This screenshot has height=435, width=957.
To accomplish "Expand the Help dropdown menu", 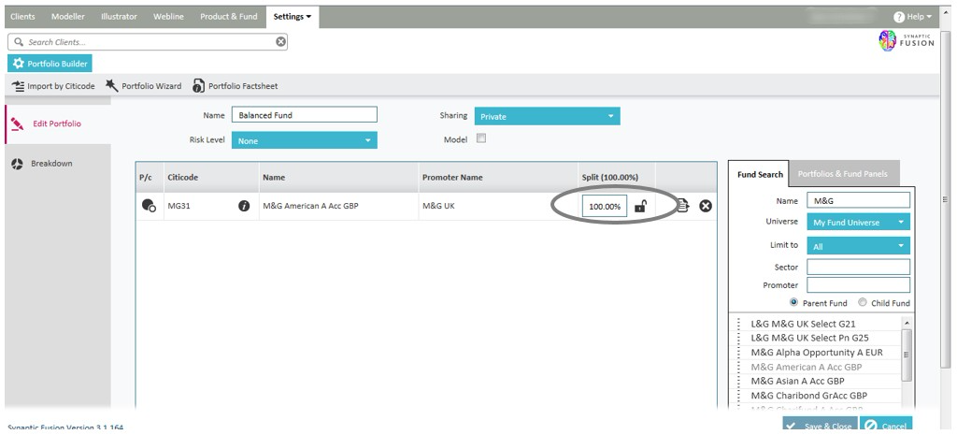I will (x=913, y=17).
